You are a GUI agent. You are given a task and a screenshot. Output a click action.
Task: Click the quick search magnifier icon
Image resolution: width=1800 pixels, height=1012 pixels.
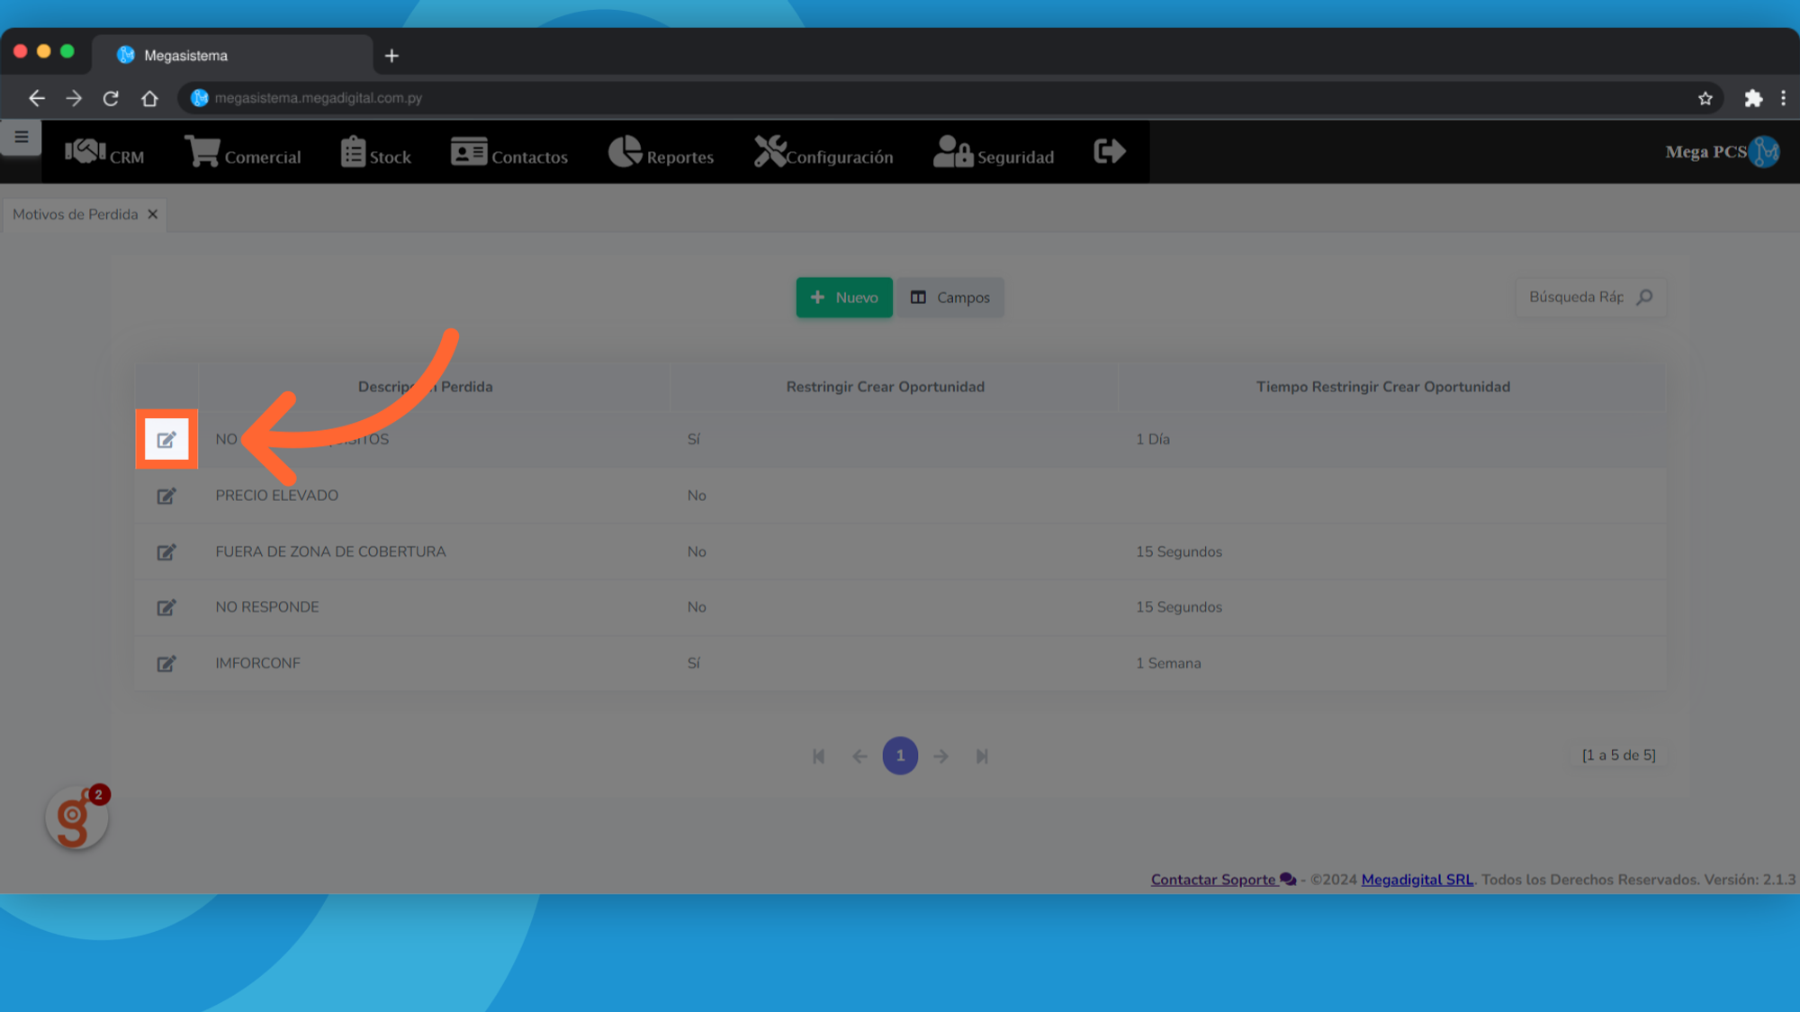1644,297
